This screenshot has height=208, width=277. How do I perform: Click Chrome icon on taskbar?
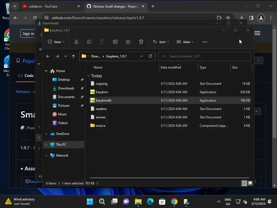174,201
